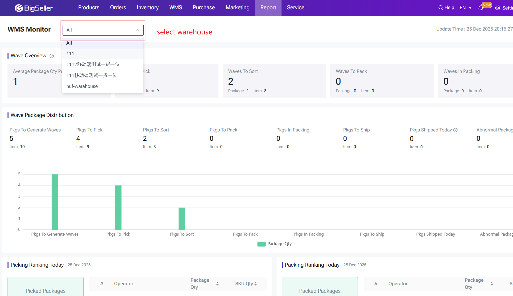Choose warehouse 111 in the dropdown list
The width and height of the screenshot is (513, 296).
70,54
